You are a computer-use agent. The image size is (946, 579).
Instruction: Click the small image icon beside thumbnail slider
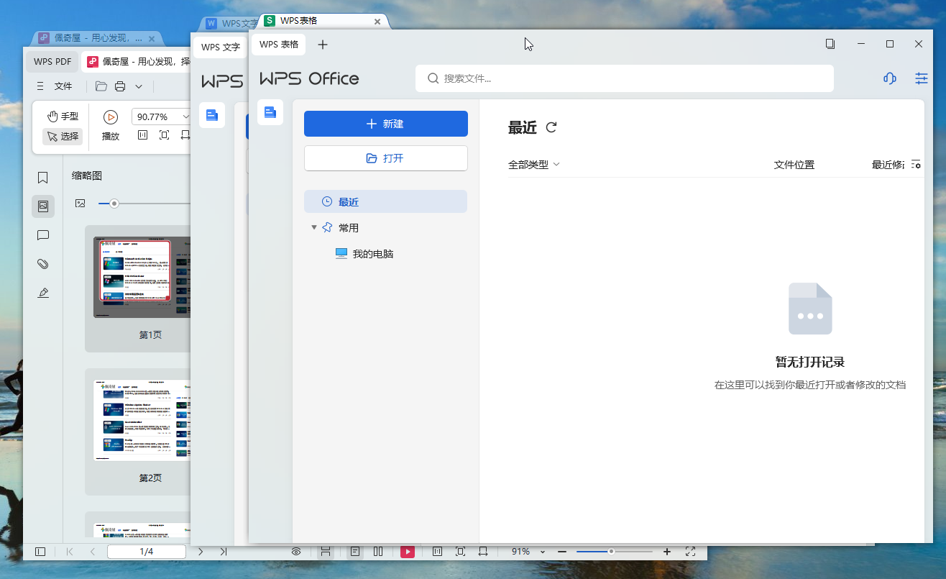point(81,204)
